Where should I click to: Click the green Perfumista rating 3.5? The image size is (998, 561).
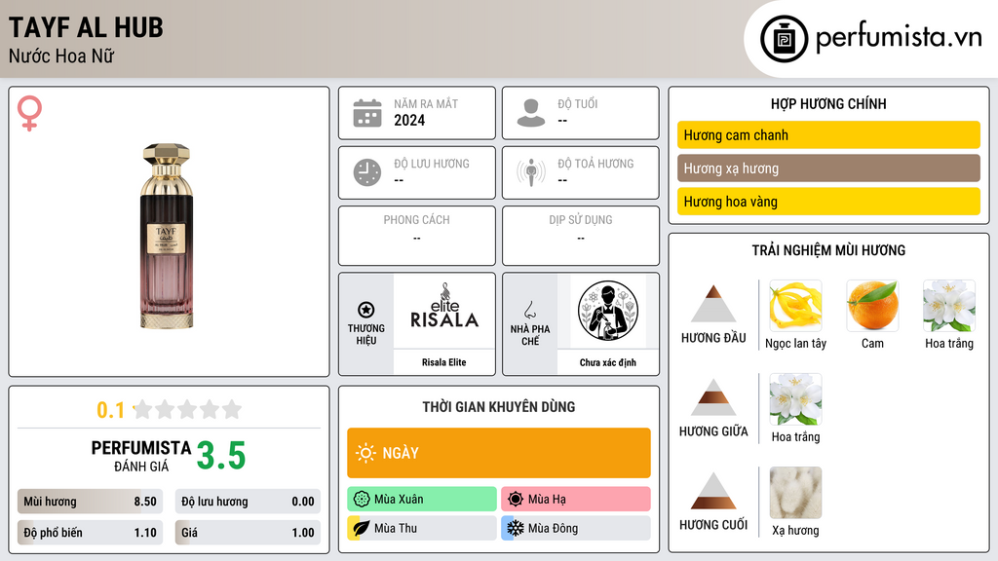pyautogui.click(x=221, y=456)
